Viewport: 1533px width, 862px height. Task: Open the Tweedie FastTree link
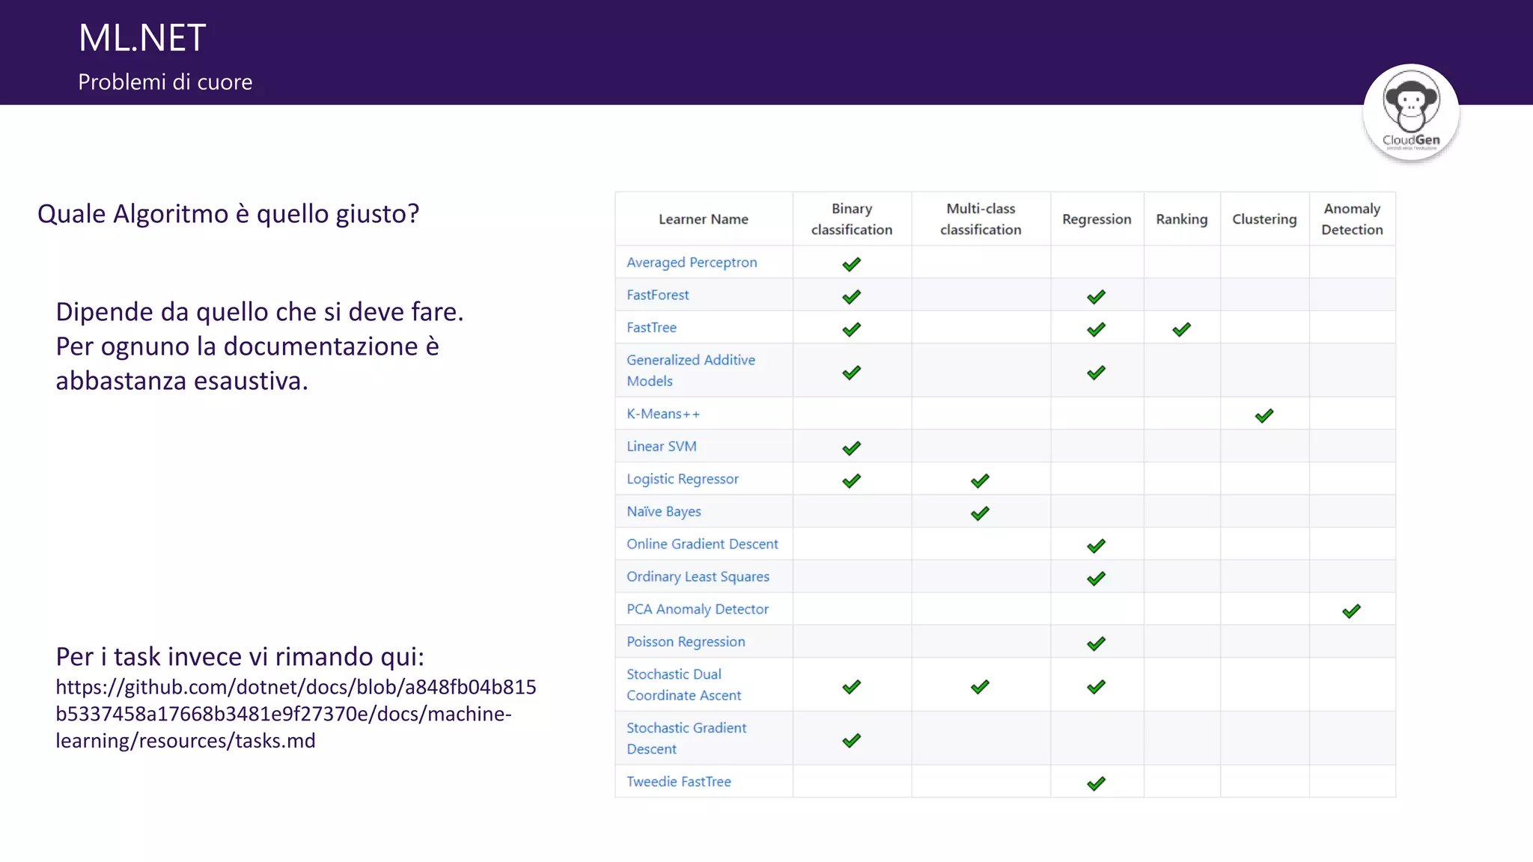click(x=678, y=782)
